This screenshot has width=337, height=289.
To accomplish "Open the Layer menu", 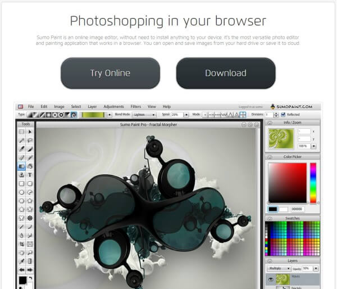I will [x=92, y=106].
